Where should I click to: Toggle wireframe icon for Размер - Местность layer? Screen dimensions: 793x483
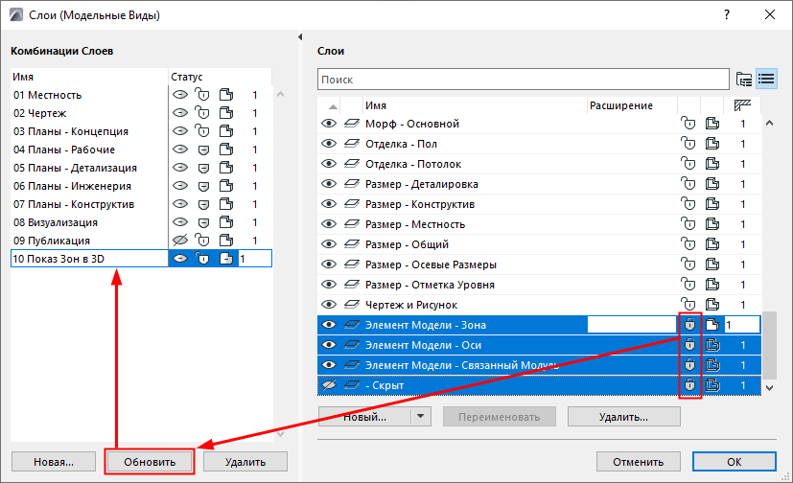click(712, 224)
